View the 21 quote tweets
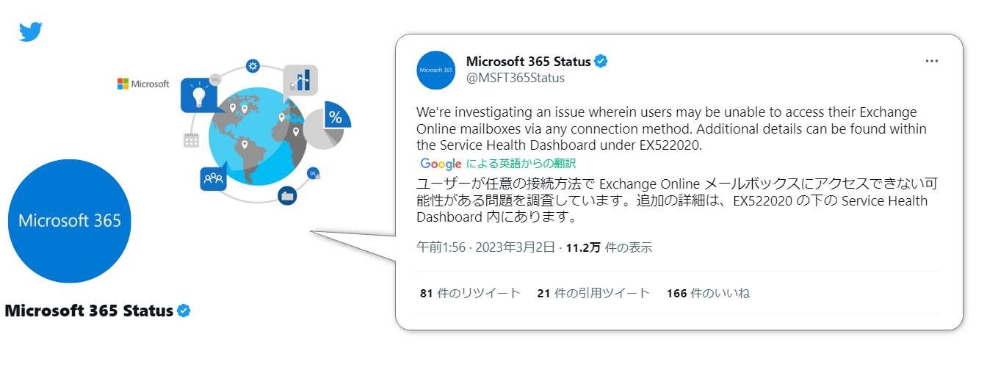Viewport: 987px width, 370px height. 593,294
